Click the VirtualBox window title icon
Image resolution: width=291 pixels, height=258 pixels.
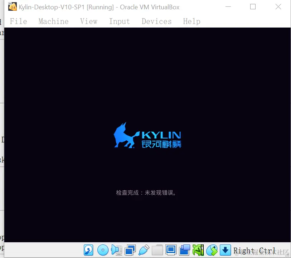point(12,6)
